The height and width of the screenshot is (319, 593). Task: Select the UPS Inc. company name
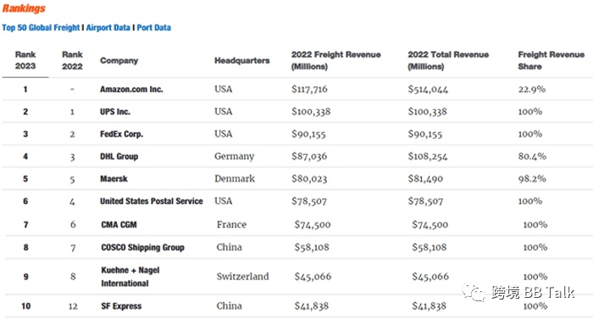click(115, 112)
